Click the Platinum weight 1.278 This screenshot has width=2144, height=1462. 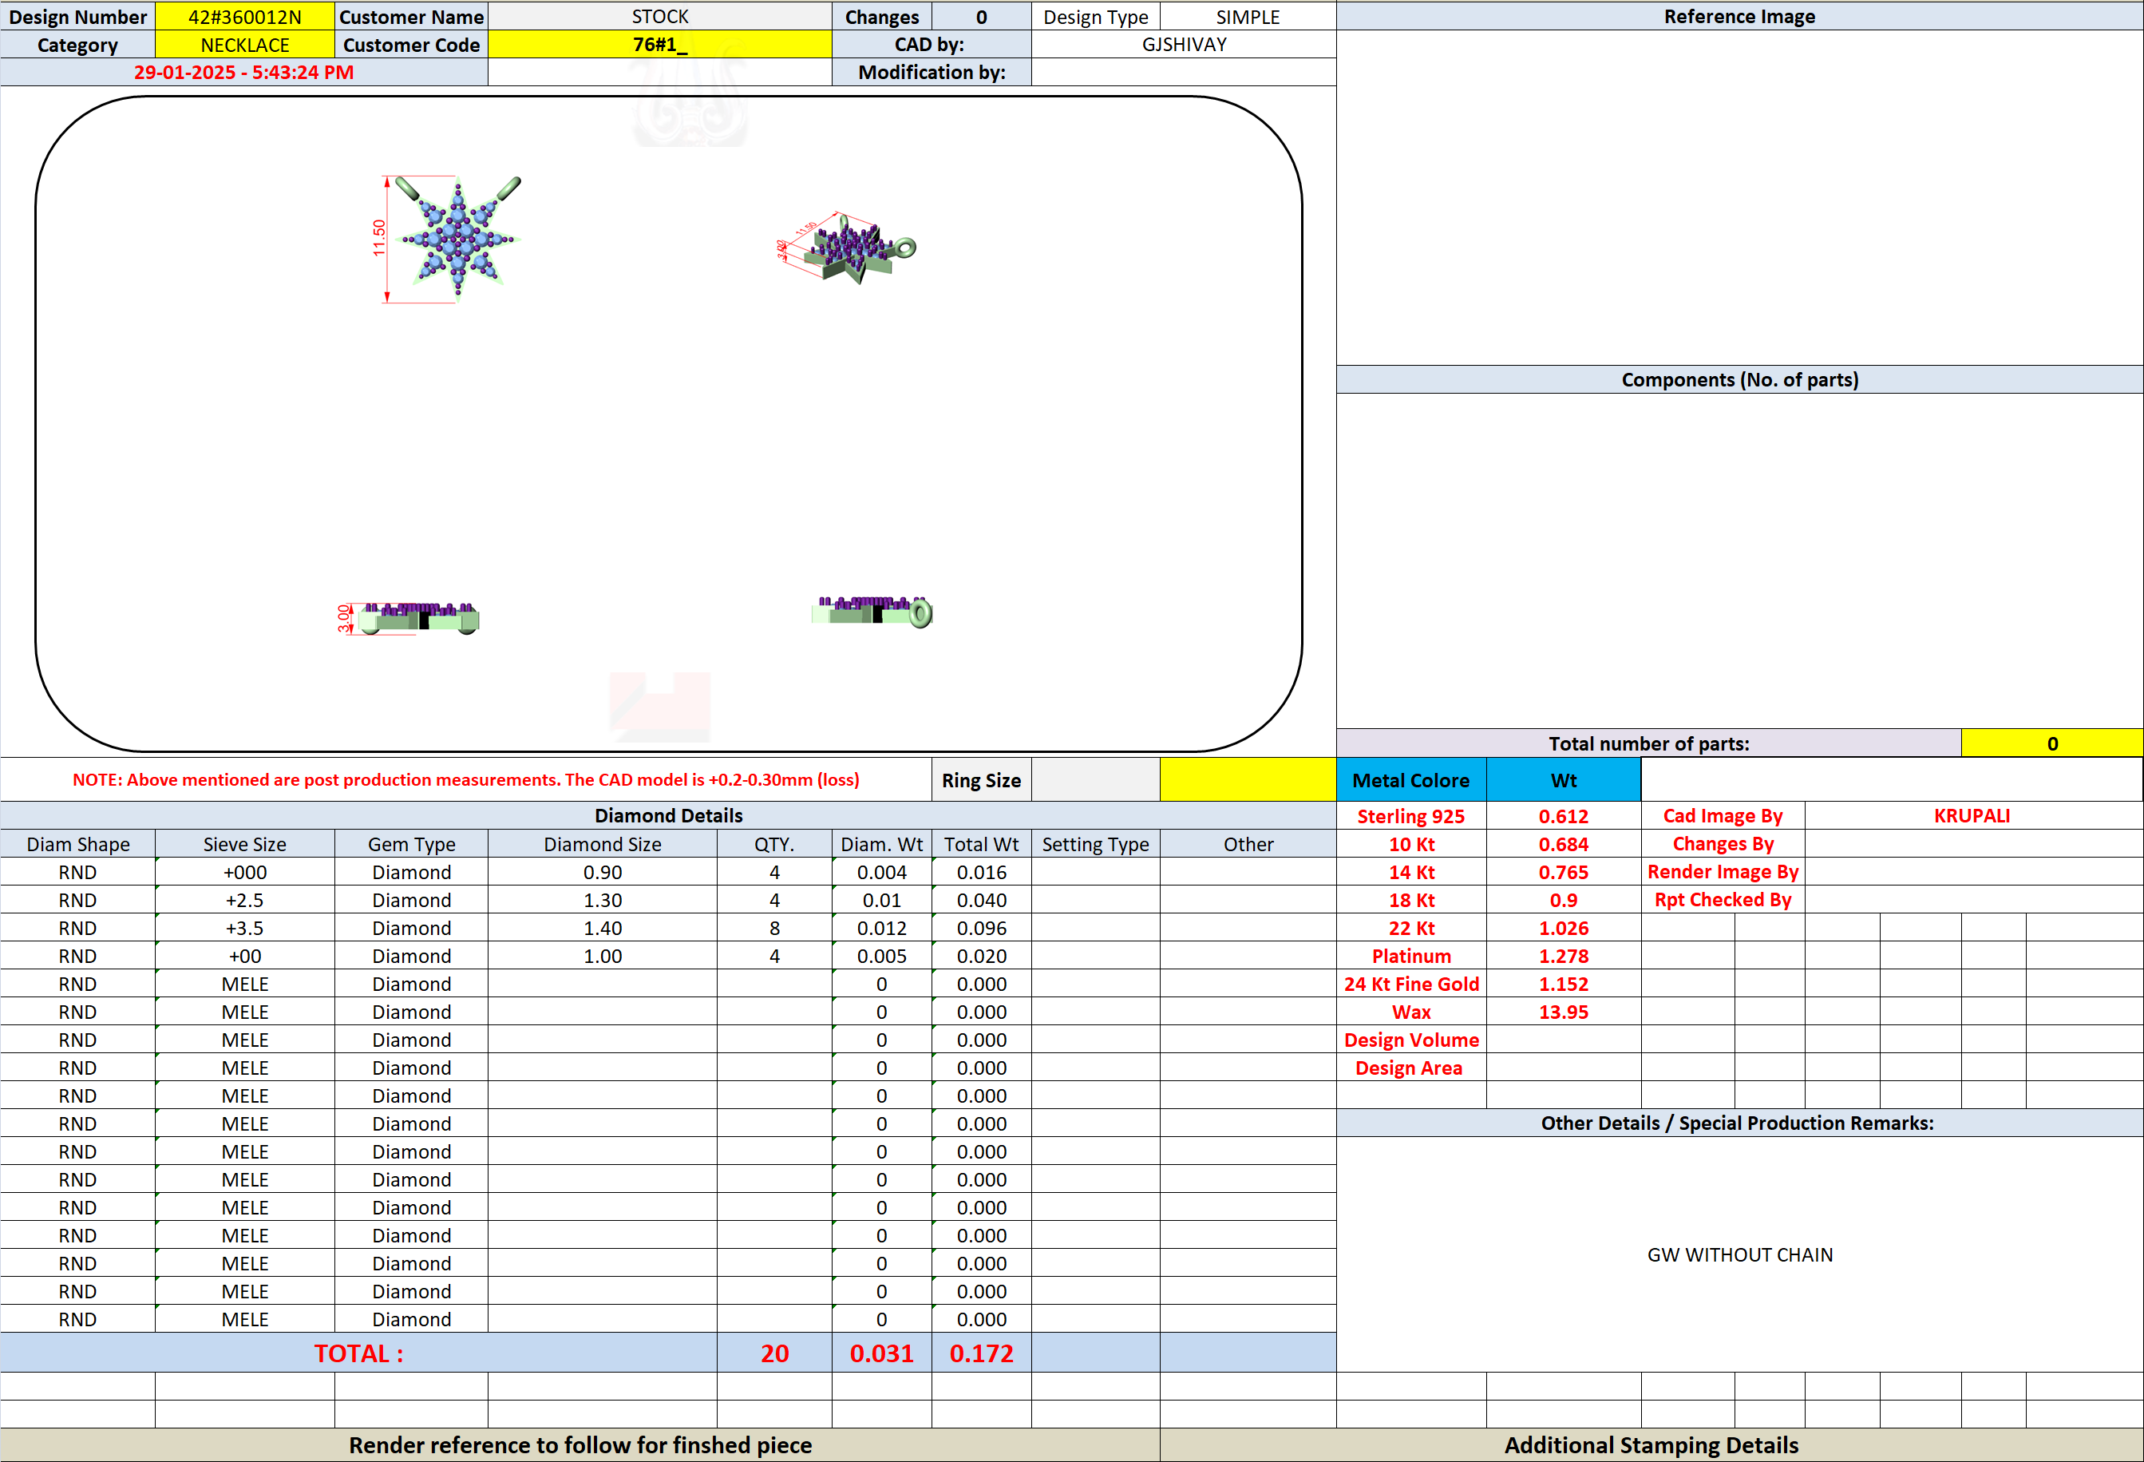click(1563, 957)
